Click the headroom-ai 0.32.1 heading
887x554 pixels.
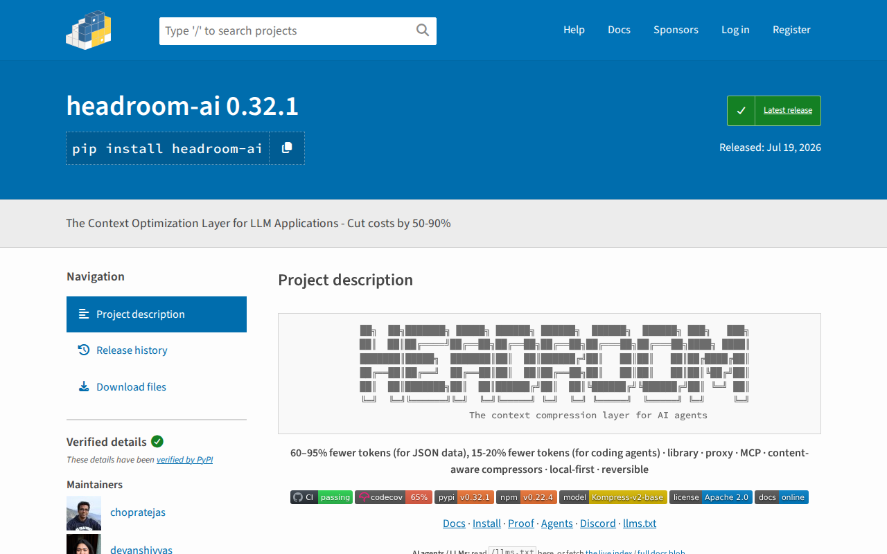(182, 106)
